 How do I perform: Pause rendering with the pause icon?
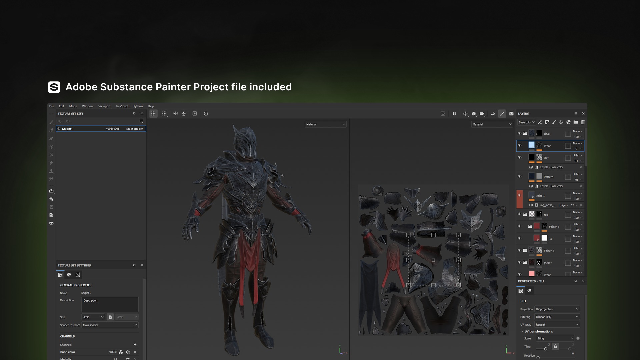pos(454,114)
